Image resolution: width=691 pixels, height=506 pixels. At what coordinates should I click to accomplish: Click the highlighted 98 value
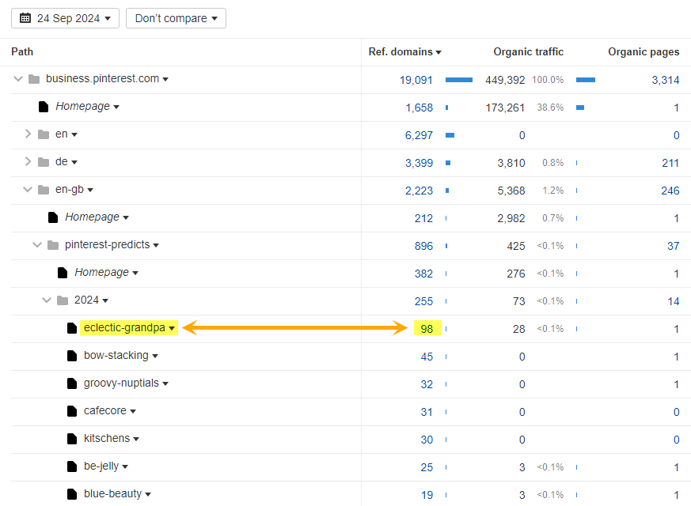[427, 327]
